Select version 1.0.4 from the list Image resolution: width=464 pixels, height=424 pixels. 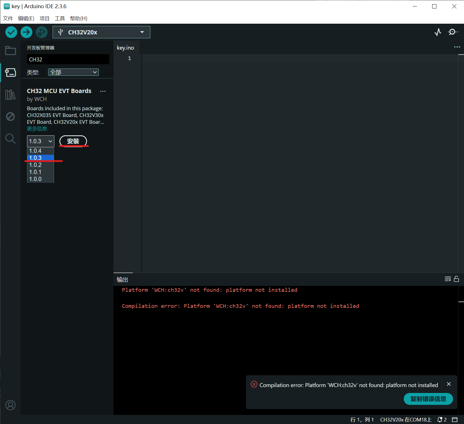35,151
